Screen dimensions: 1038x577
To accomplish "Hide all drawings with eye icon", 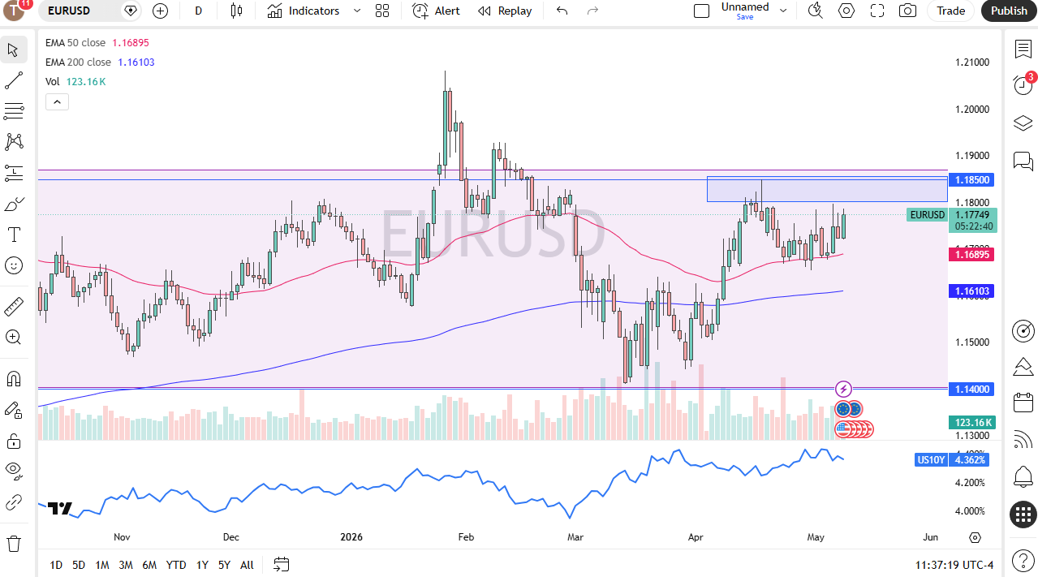I will point(13,472).
